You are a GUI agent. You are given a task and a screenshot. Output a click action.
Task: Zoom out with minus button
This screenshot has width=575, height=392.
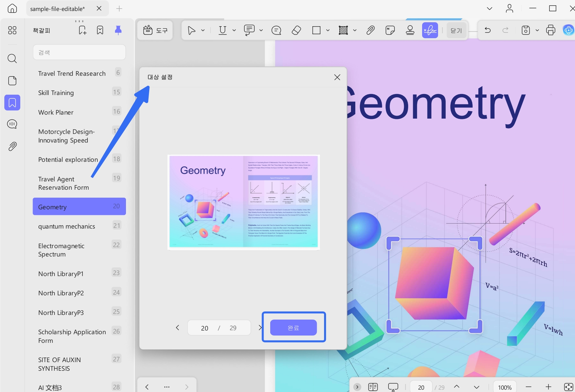click(528, 387)
